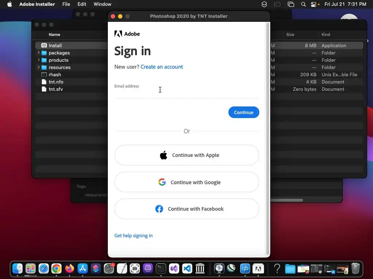Viewport: 373px width, 279px height.
Task: Choose Continue with Facebook
Action: point(187,209)
